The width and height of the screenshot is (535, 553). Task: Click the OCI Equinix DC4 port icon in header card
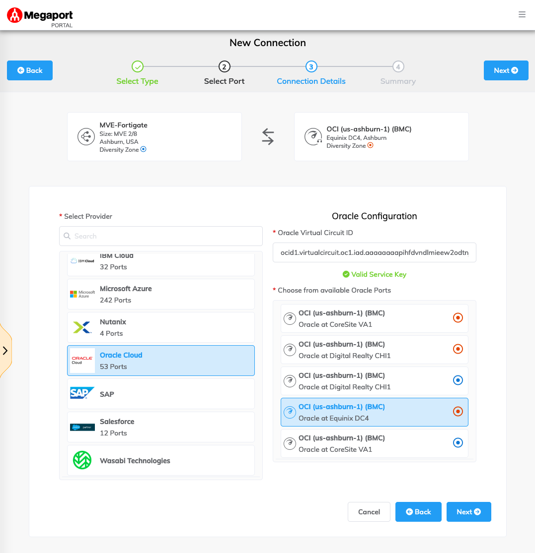tap(313, 136)
